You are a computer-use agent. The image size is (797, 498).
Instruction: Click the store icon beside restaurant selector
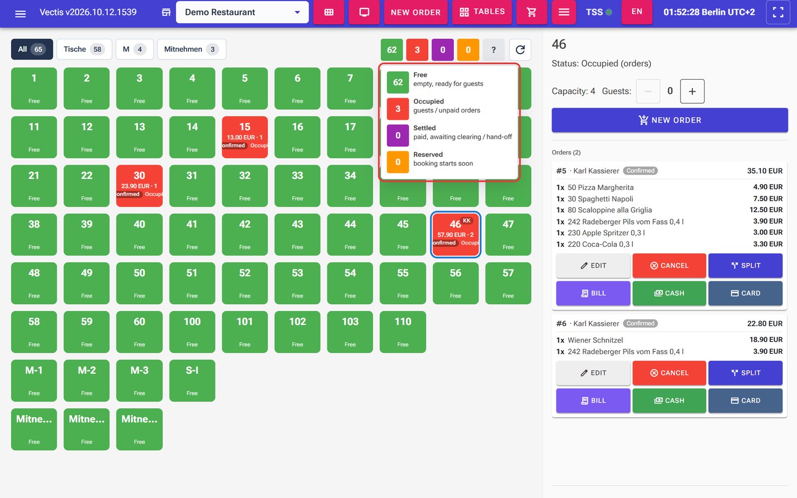(166, 12)
